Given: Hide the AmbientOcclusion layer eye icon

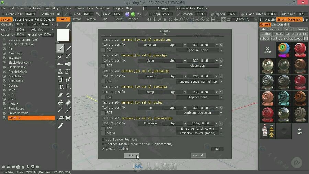Looking at the screenshot, I should 4,44.
